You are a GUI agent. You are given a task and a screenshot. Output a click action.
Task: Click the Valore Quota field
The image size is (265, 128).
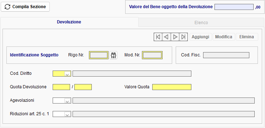coord(172,87)
